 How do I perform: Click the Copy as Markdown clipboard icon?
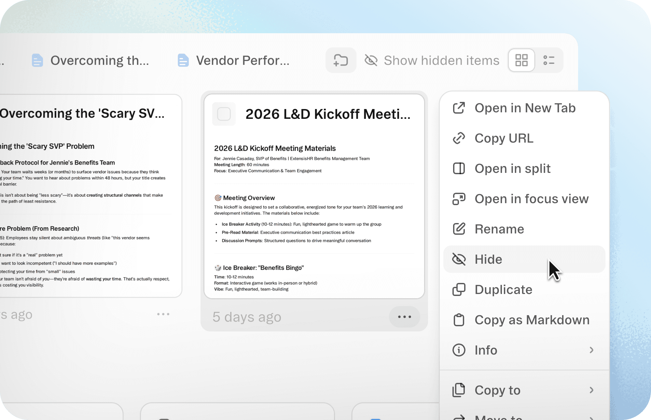point(459,320)
